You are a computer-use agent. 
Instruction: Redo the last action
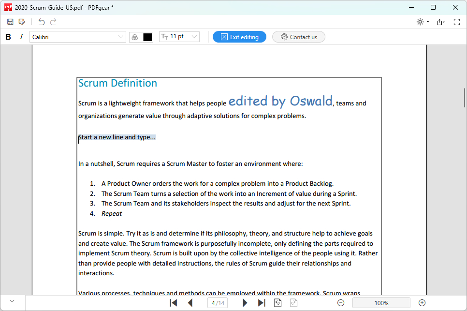coord(53,22)
